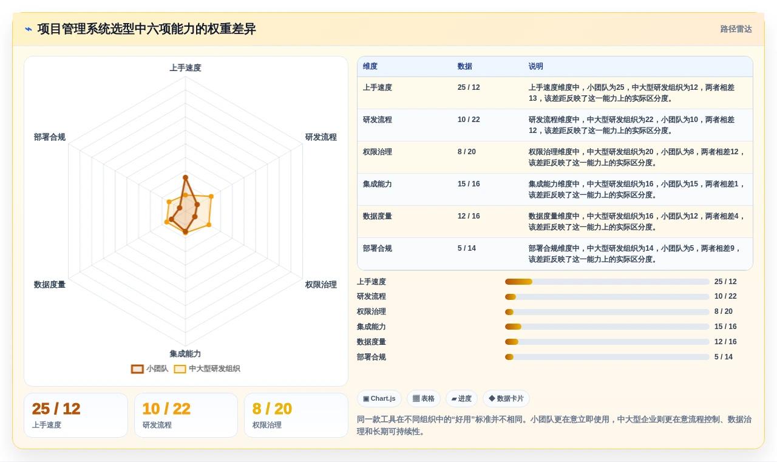Click the 表格 tag chip
Viewport: 777px width, 462px height.
423,399
